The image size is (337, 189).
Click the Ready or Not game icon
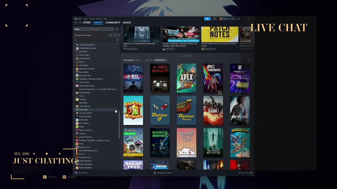pyautogui.click(x=77, y=147)
